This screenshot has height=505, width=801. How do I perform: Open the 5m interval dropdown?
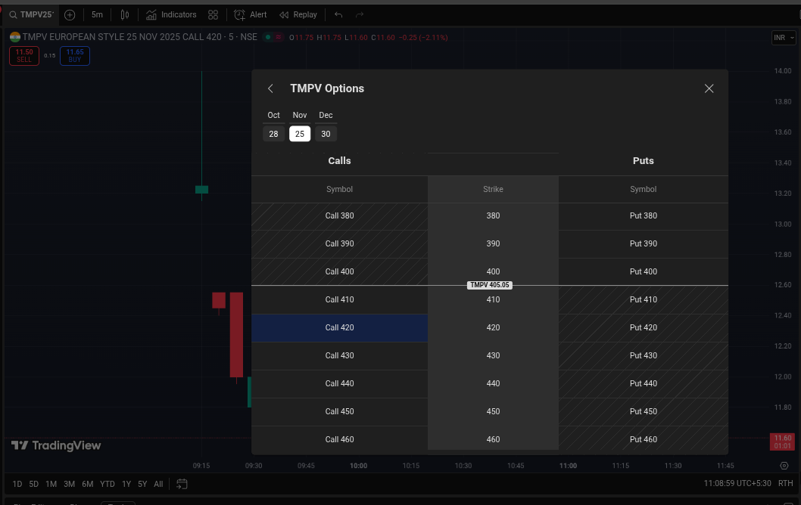tap(97, 14)
